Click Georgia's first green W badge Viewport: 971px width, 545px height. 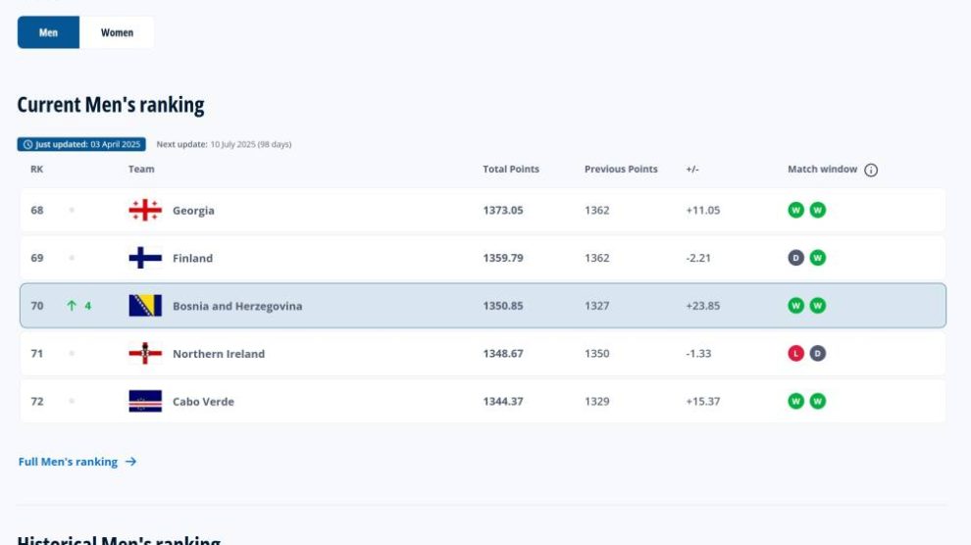(x=795, y=210)
